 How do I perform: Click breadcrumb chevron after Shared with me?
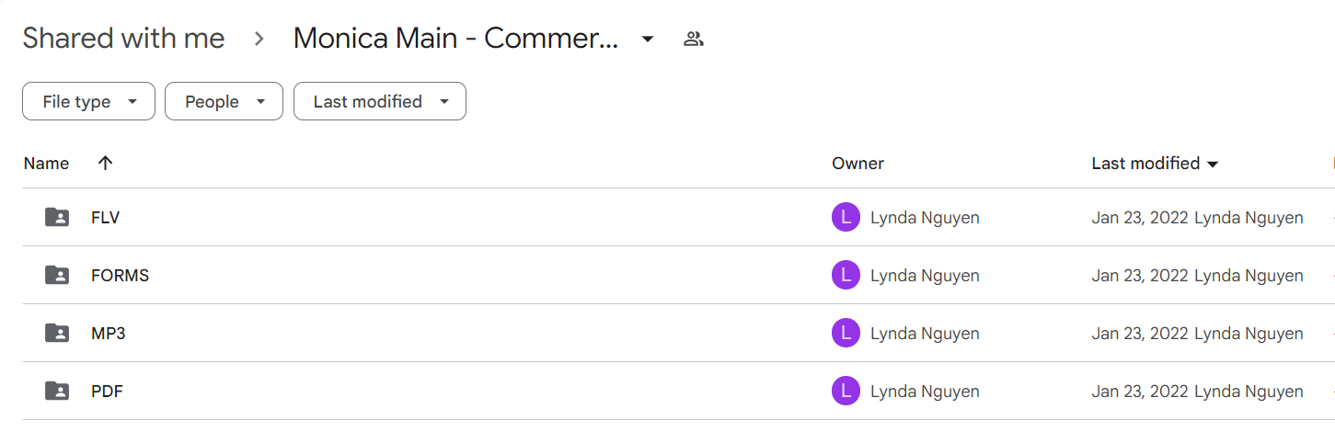pos(259,39)
